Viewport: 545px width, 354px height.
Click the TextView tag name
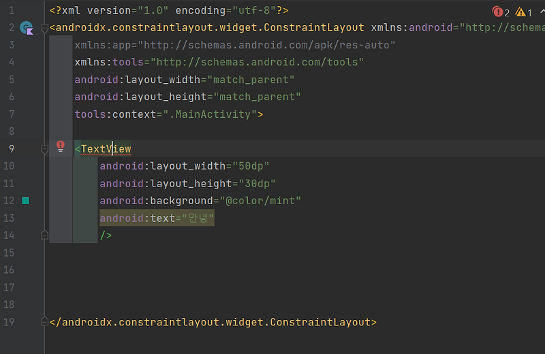[106, 149]
